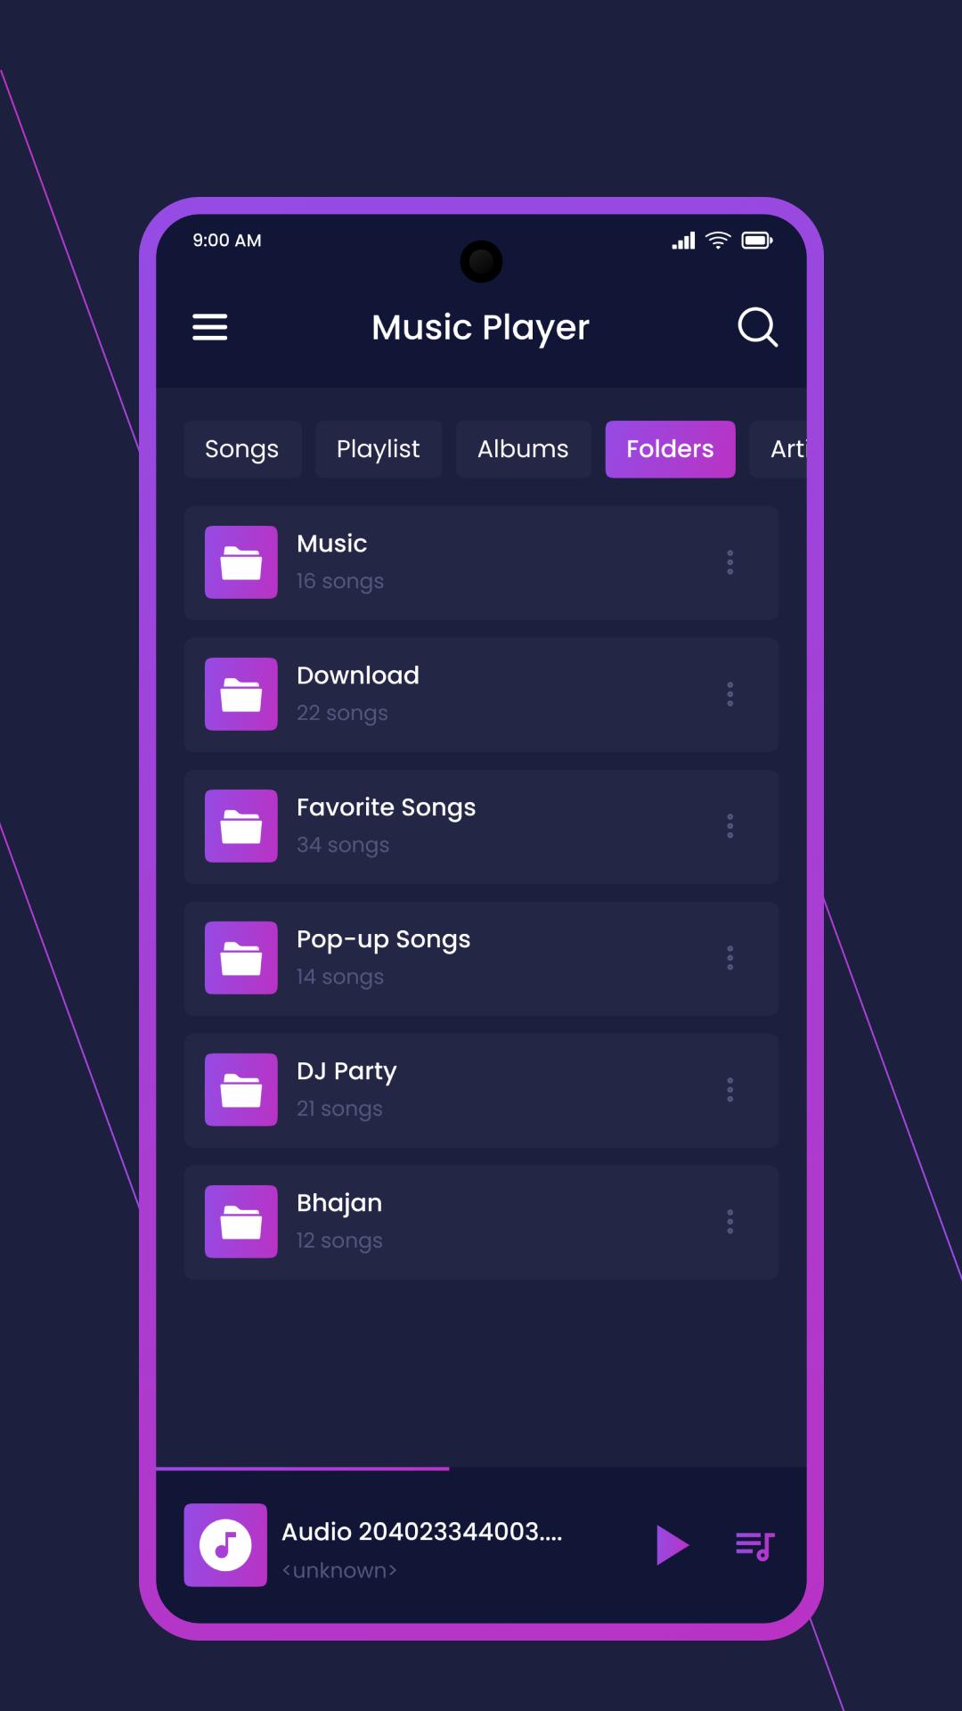This screenshot has height=1711, width=962.
Task: Switch to the Songs tab
Action: 242,449
